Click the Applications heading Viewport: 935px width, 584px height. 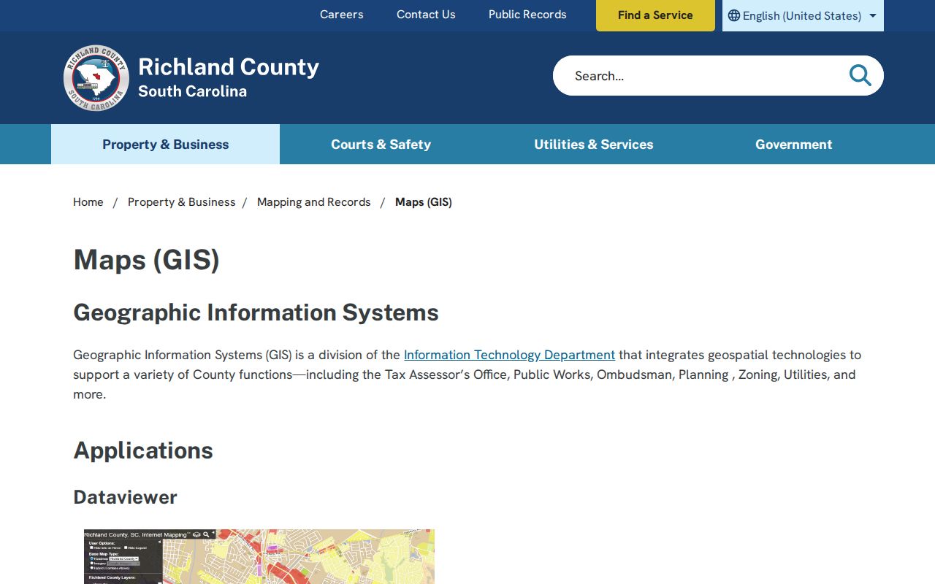pyautogui.click(x=143, y=450)
